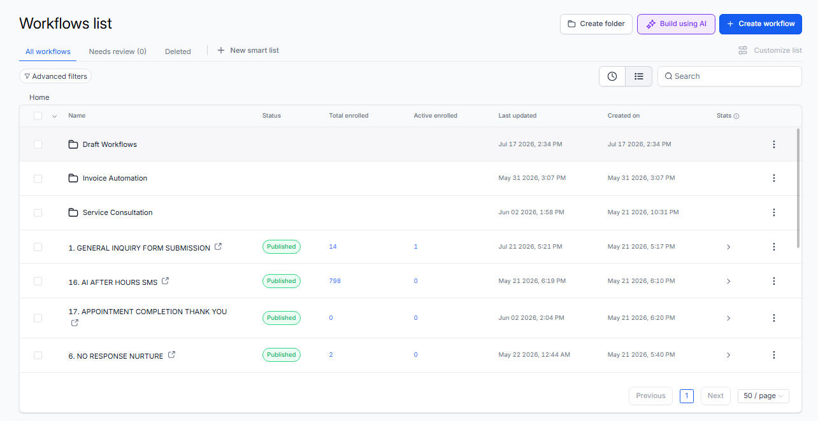The image size is (818, 421).
Task: Click 6. NO RESPONSE NURTURE workflow name
Action: (x=116, y=356)
